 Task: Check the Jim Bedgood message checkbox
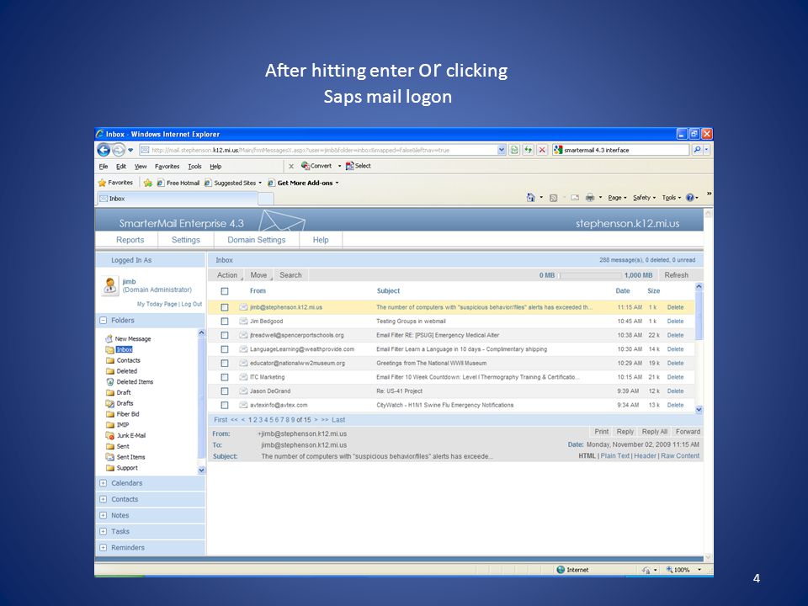coord(225,321)
